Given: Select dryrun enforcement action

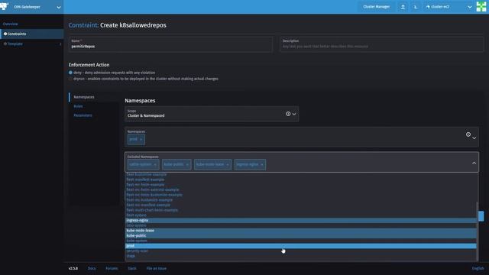Looking at the screenshot, I should 70,79.
